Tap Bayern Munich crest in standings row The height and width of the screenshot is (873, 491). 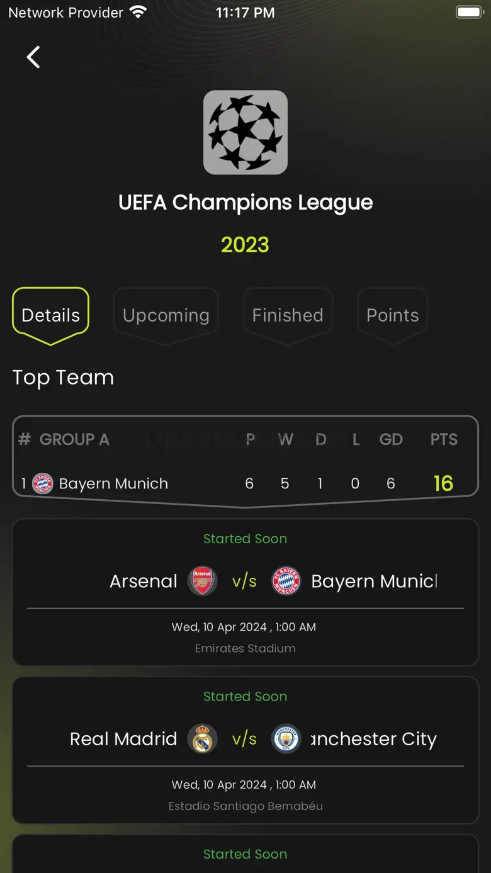(43, 483)
